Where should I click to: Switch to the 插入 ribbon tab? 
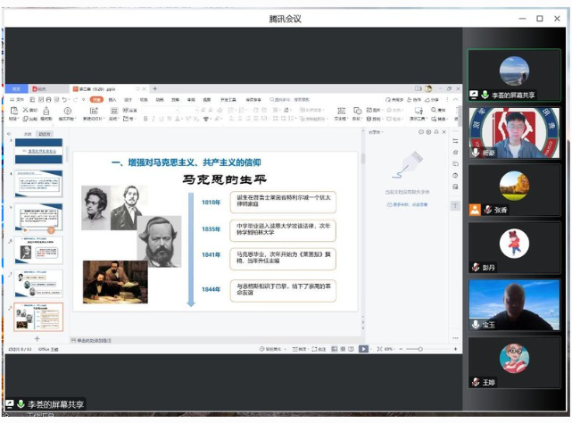point(112,99)
